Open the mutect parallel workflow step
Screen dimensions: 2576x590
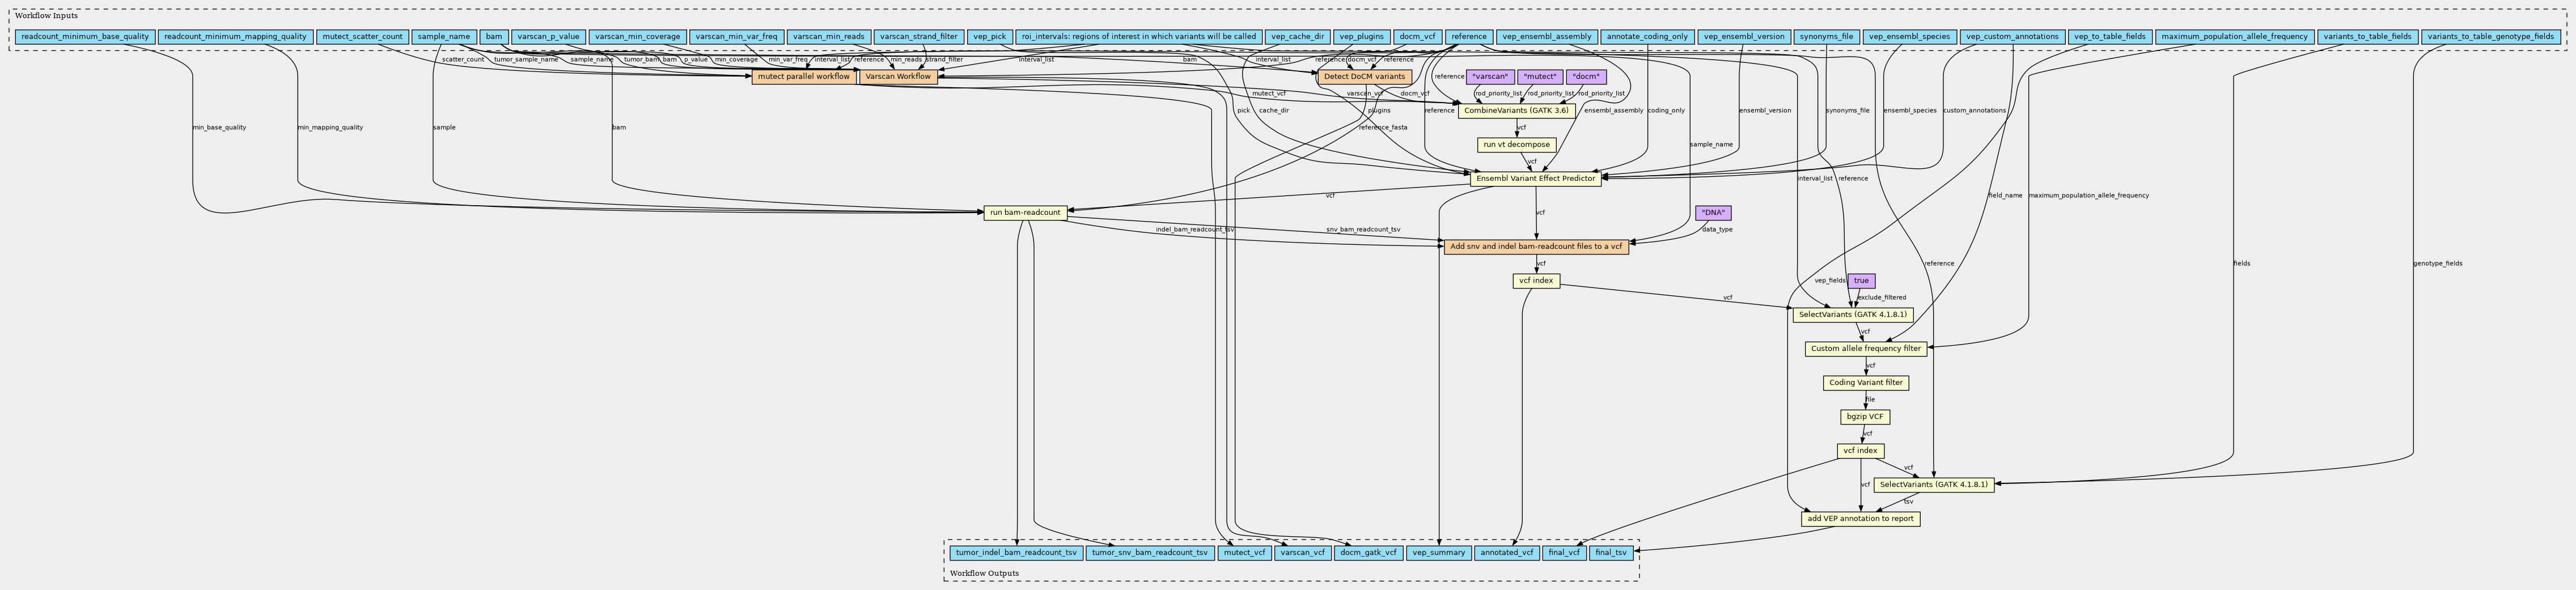click(803, 77)
